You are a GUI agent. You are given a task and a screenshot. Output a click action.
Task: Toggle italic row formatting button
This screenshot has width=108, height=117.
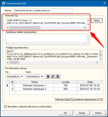[x=53, y=76]
